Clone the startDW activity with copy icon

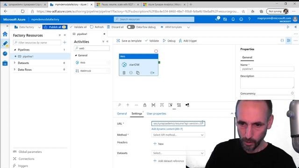138,73
